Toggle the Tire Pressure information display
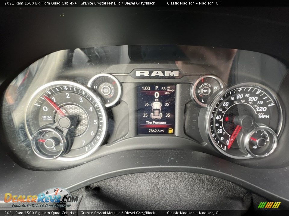The height and width of the screenshot is (216, 289). pos(156,122)
